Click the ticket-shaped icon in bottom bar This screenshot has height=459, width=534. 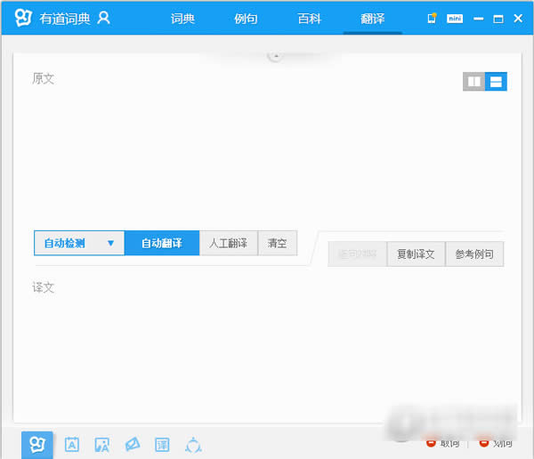coord(132,445)
